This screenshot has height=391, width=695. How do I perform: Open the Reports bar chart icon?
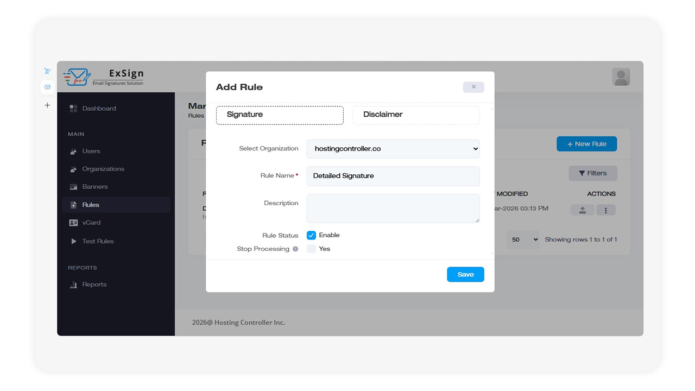pos(73,285)
